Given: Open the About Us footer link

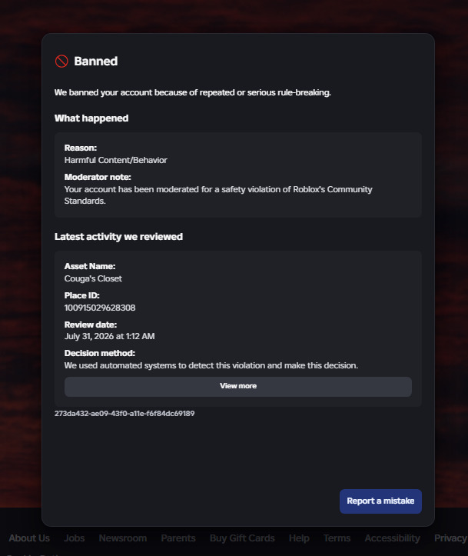Looking at the screenshot, I should [x=29, y=538].
